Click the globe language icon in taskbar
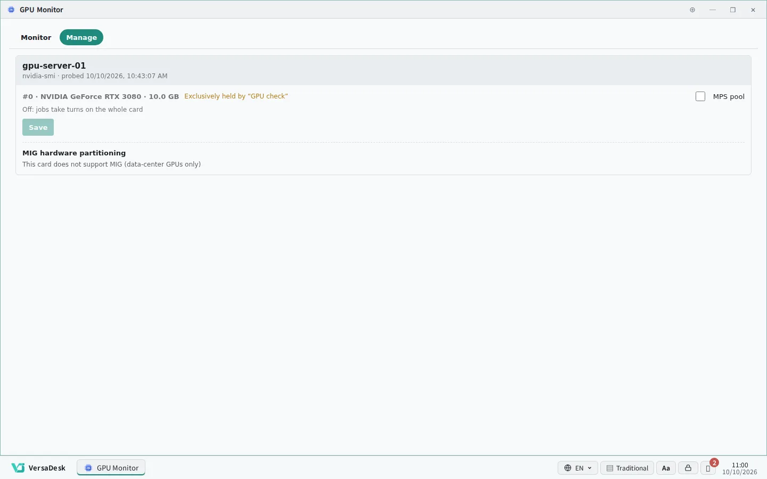The image size is (767, 479). pyautogui.click(x=568, y=468)
